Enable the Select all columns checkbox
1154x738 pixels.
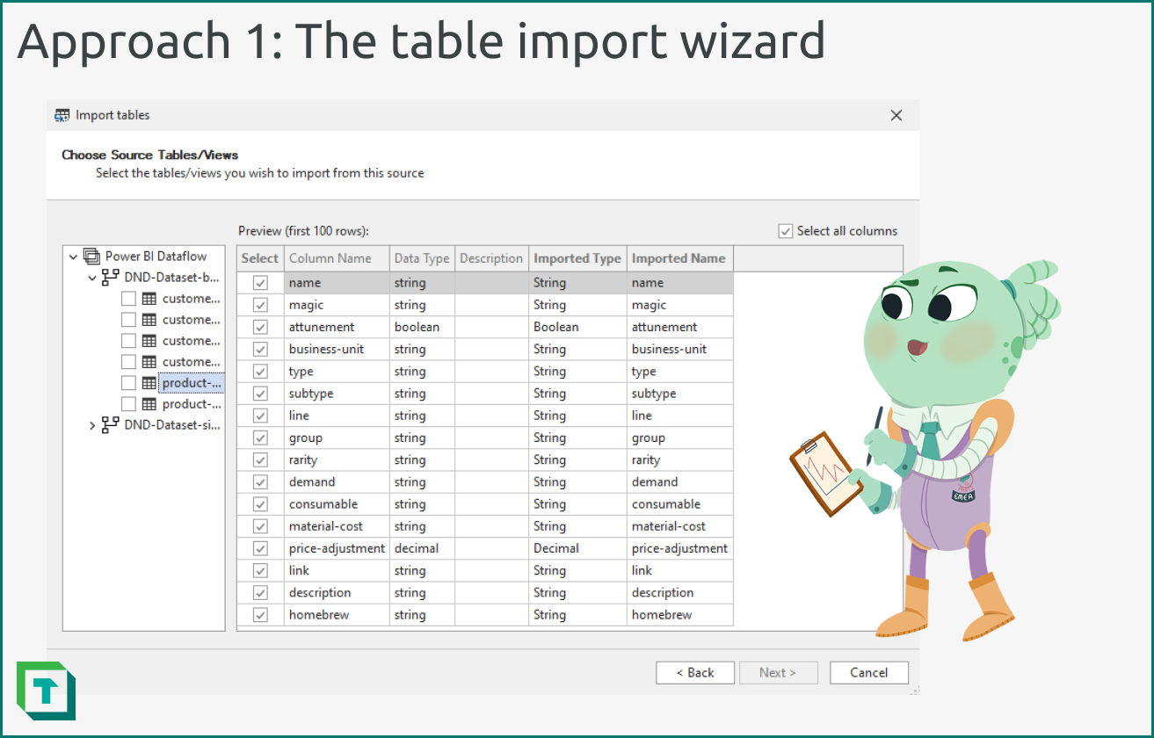point(785,230)
